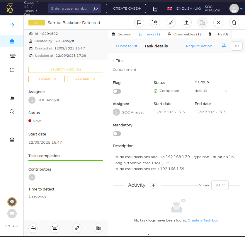245x237 pixels.
Task: Open the knowledge base brain icon
Action: pos(12,202)
